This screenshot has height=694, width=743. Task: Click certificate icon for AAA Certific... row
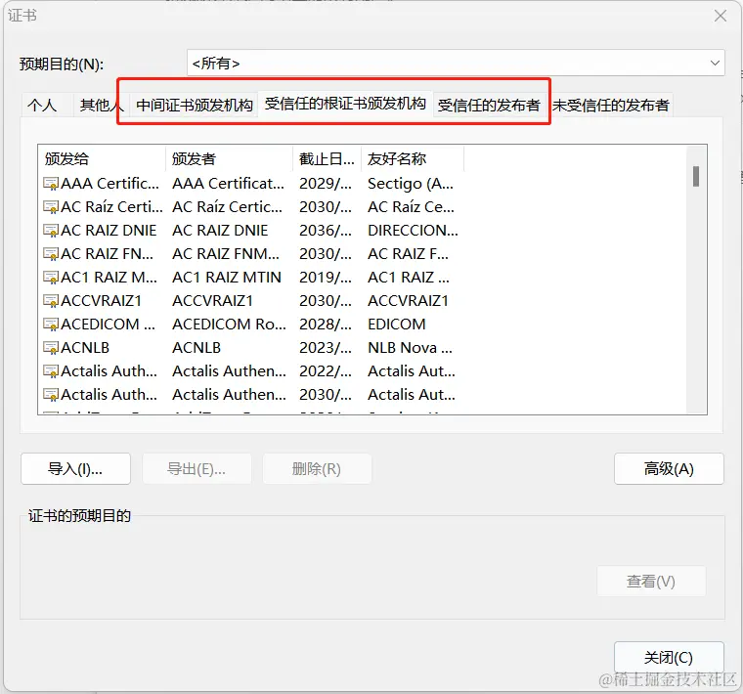pos(51,184)
